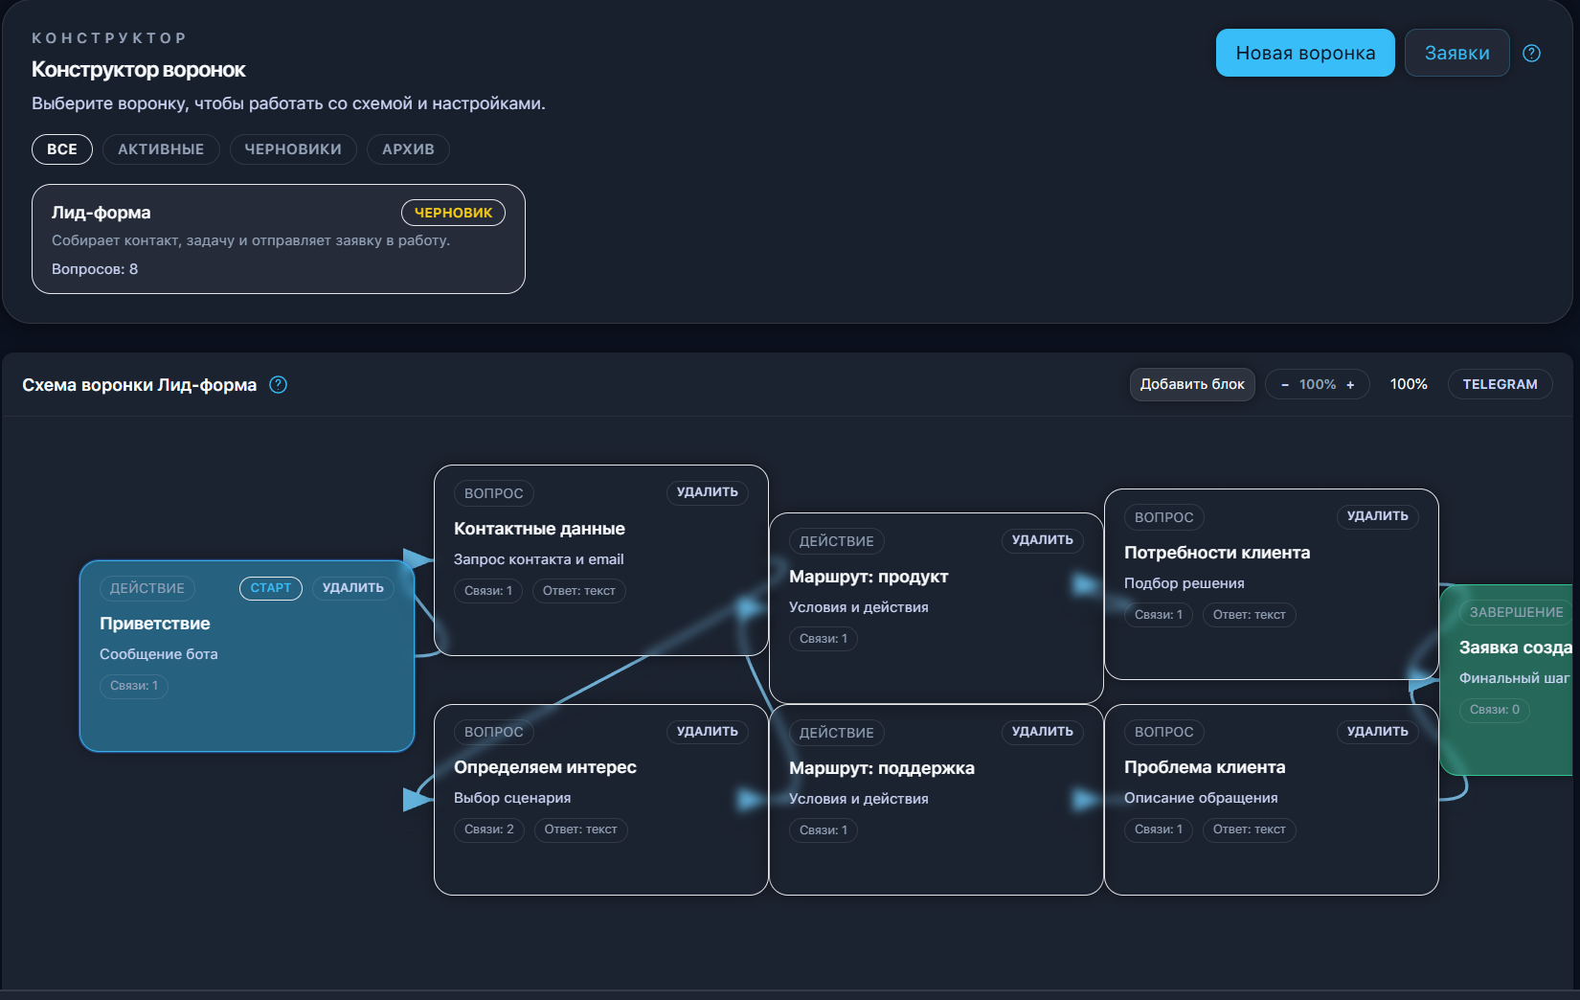Show the ЧЕРНОВИКИ filter tab
Viewport: 1580px width, 1000px height.
[293, 149]
